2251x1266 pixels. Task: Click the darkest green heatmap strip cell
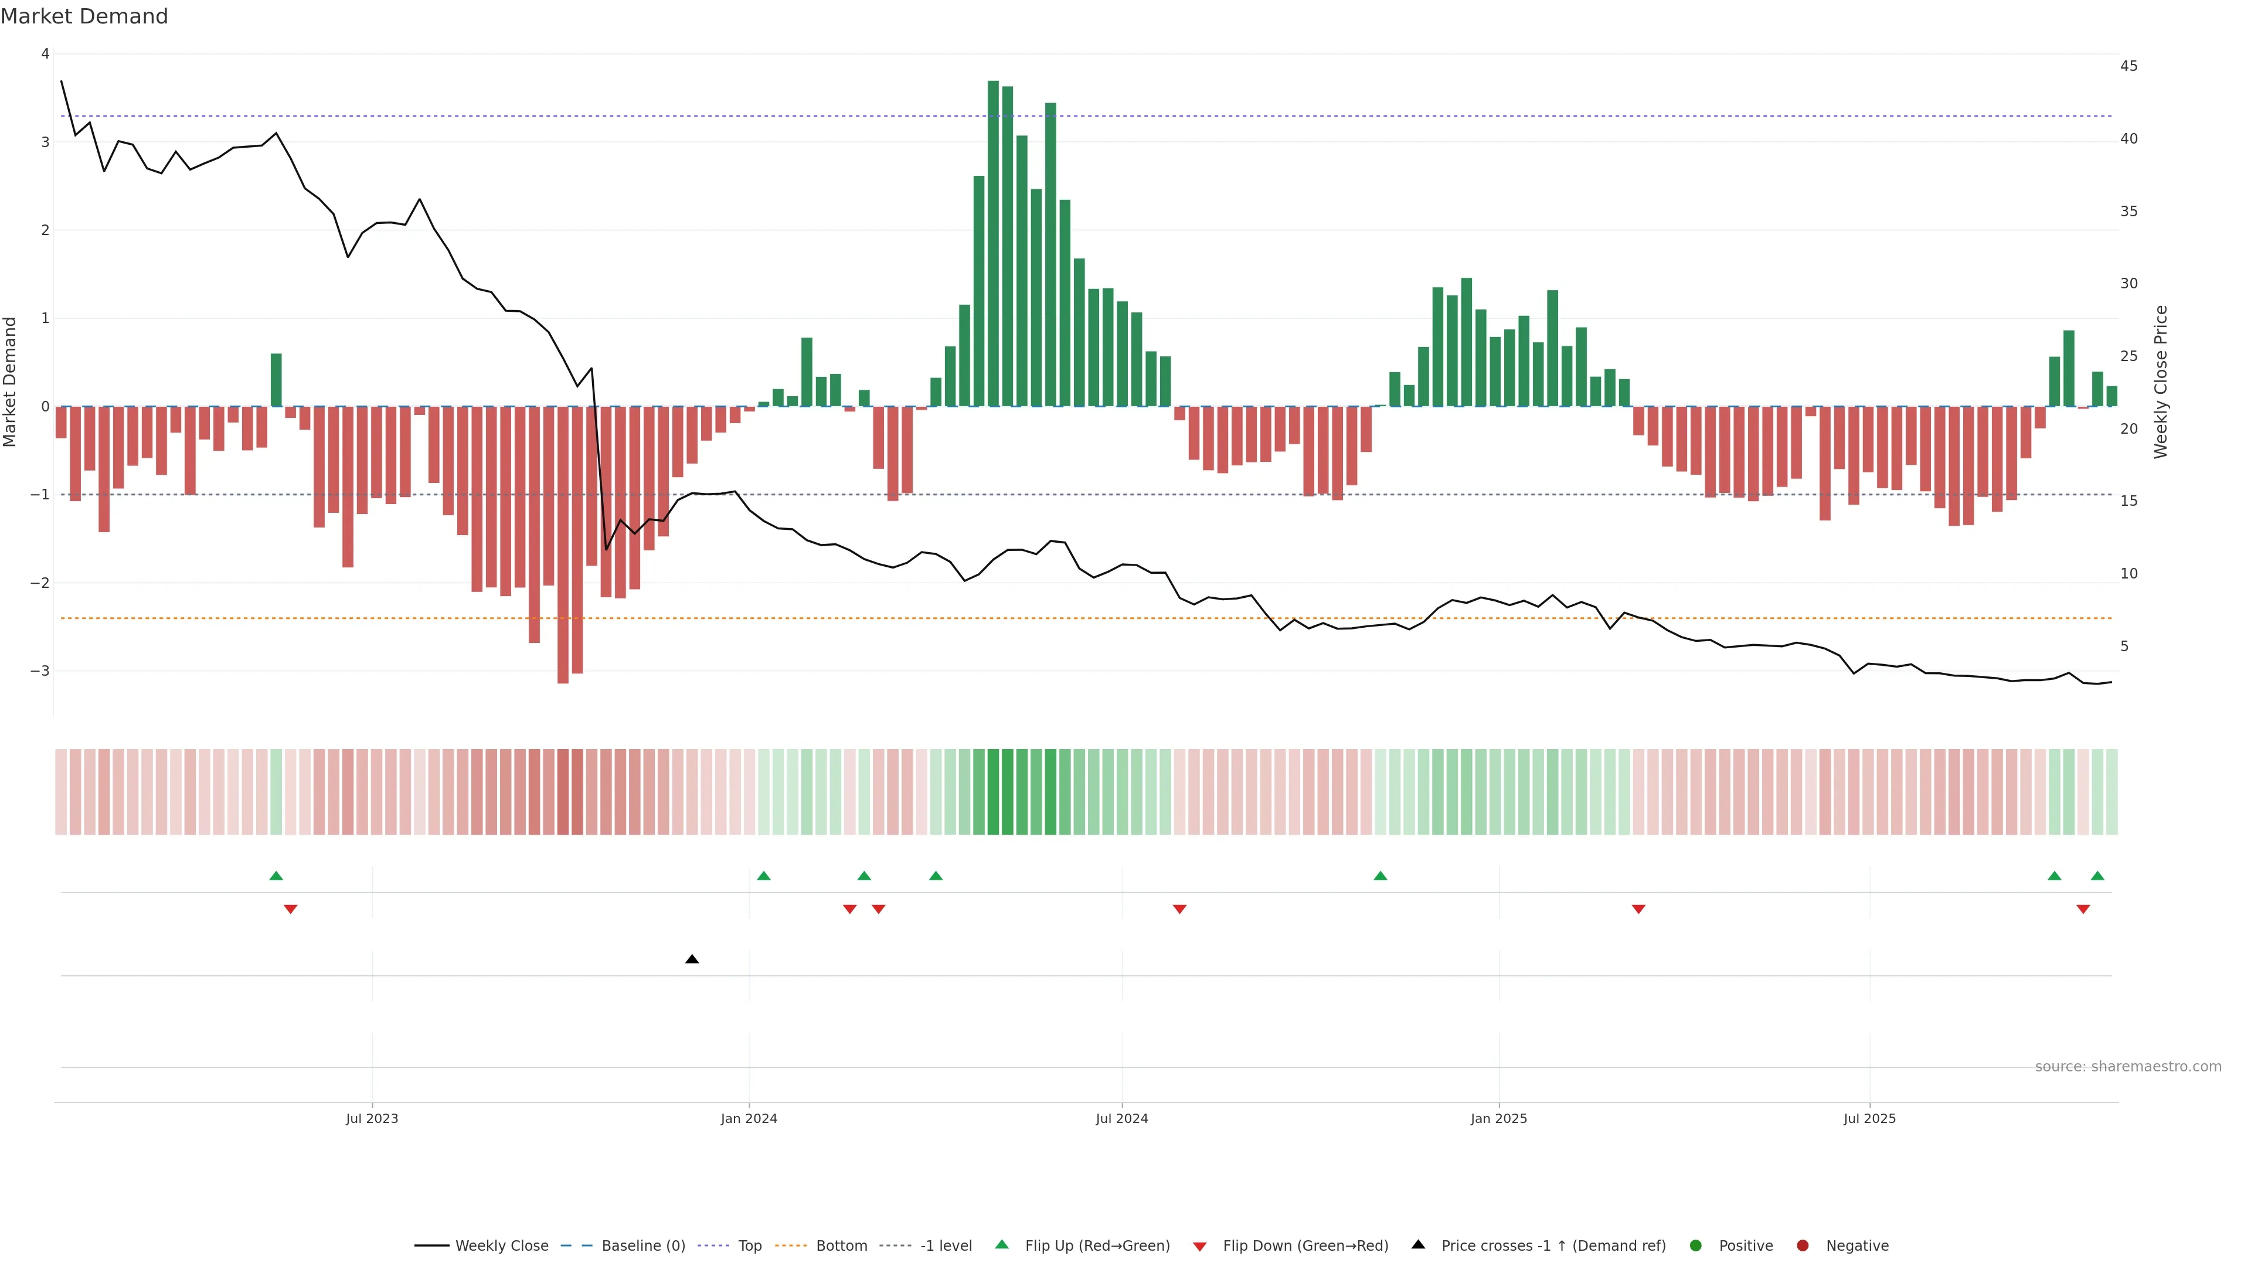point(994,792)
